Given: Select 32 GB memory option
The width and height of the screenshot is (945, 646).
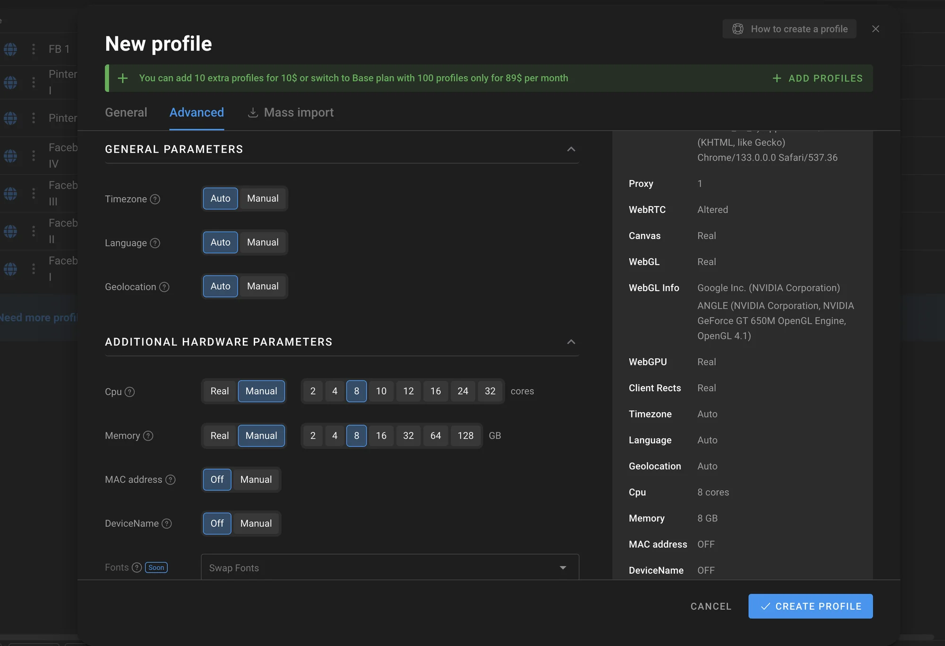Looking at the screenshot, I should [408, 436].
